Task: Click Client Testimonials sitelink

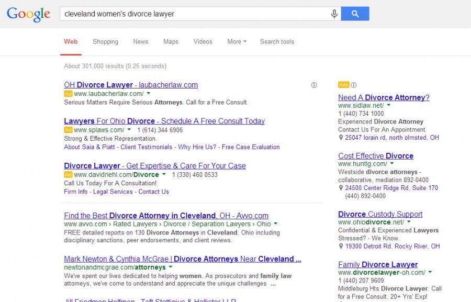Action: point(147,147)
